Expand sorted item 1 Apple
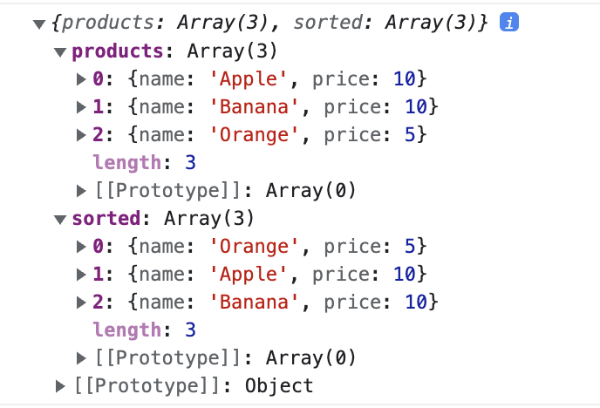This screenshot has width=600, height=408. [x=81, y=275]
